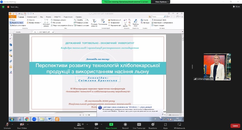Attach a Вложенный файл file
This screenshot has width=242, height=130.
click(x=159, y=20)
